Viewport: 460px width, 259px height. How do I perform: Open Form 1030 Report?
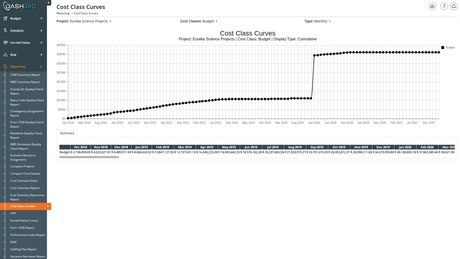point(22,228)
